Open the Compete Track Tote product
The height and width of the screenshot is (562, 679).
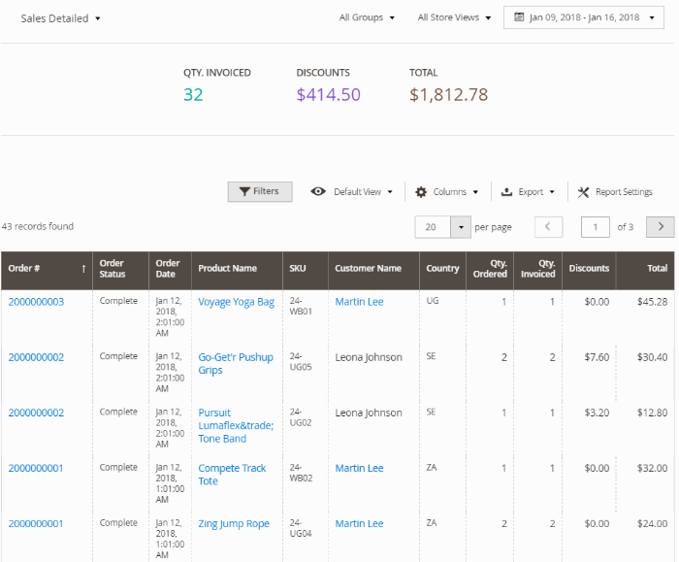[232, 475]
